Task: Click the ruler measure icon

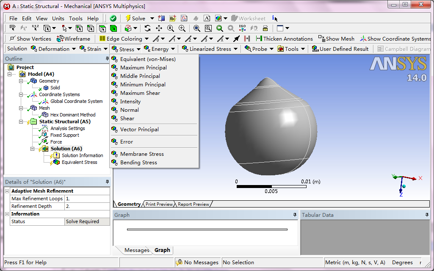Action: 265,28
